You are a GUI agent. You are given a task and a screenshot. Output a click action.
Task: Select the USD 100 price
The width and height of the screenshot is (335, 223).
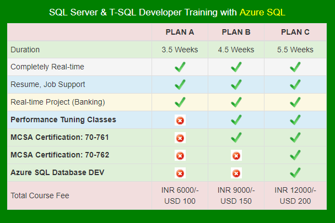(180, 201)
